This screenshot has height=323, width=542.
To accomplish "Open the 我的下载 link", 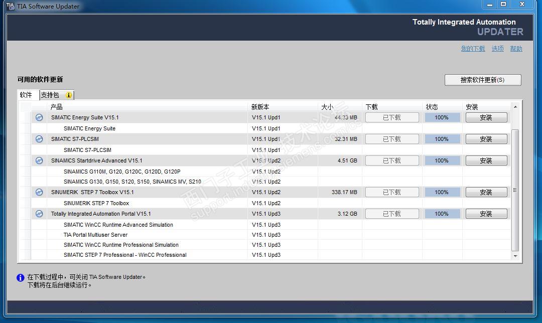I will point(473,49).
